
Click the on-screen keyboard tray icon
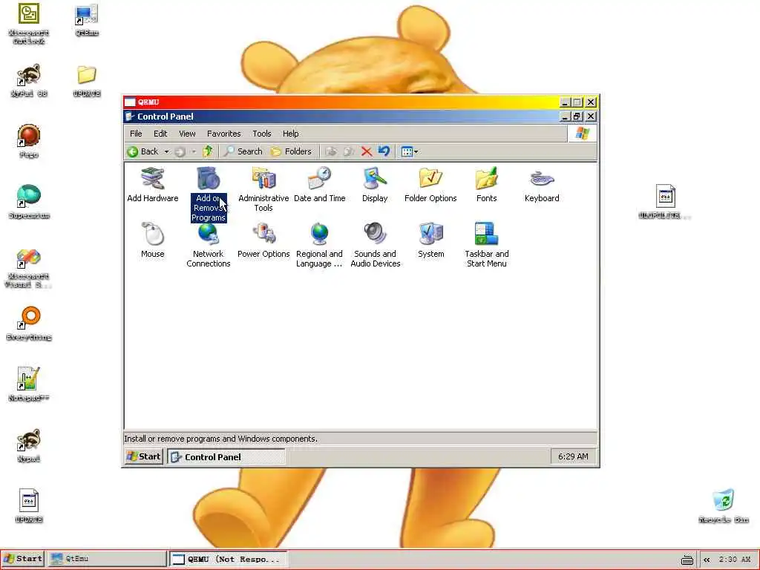tap(687, 560)
